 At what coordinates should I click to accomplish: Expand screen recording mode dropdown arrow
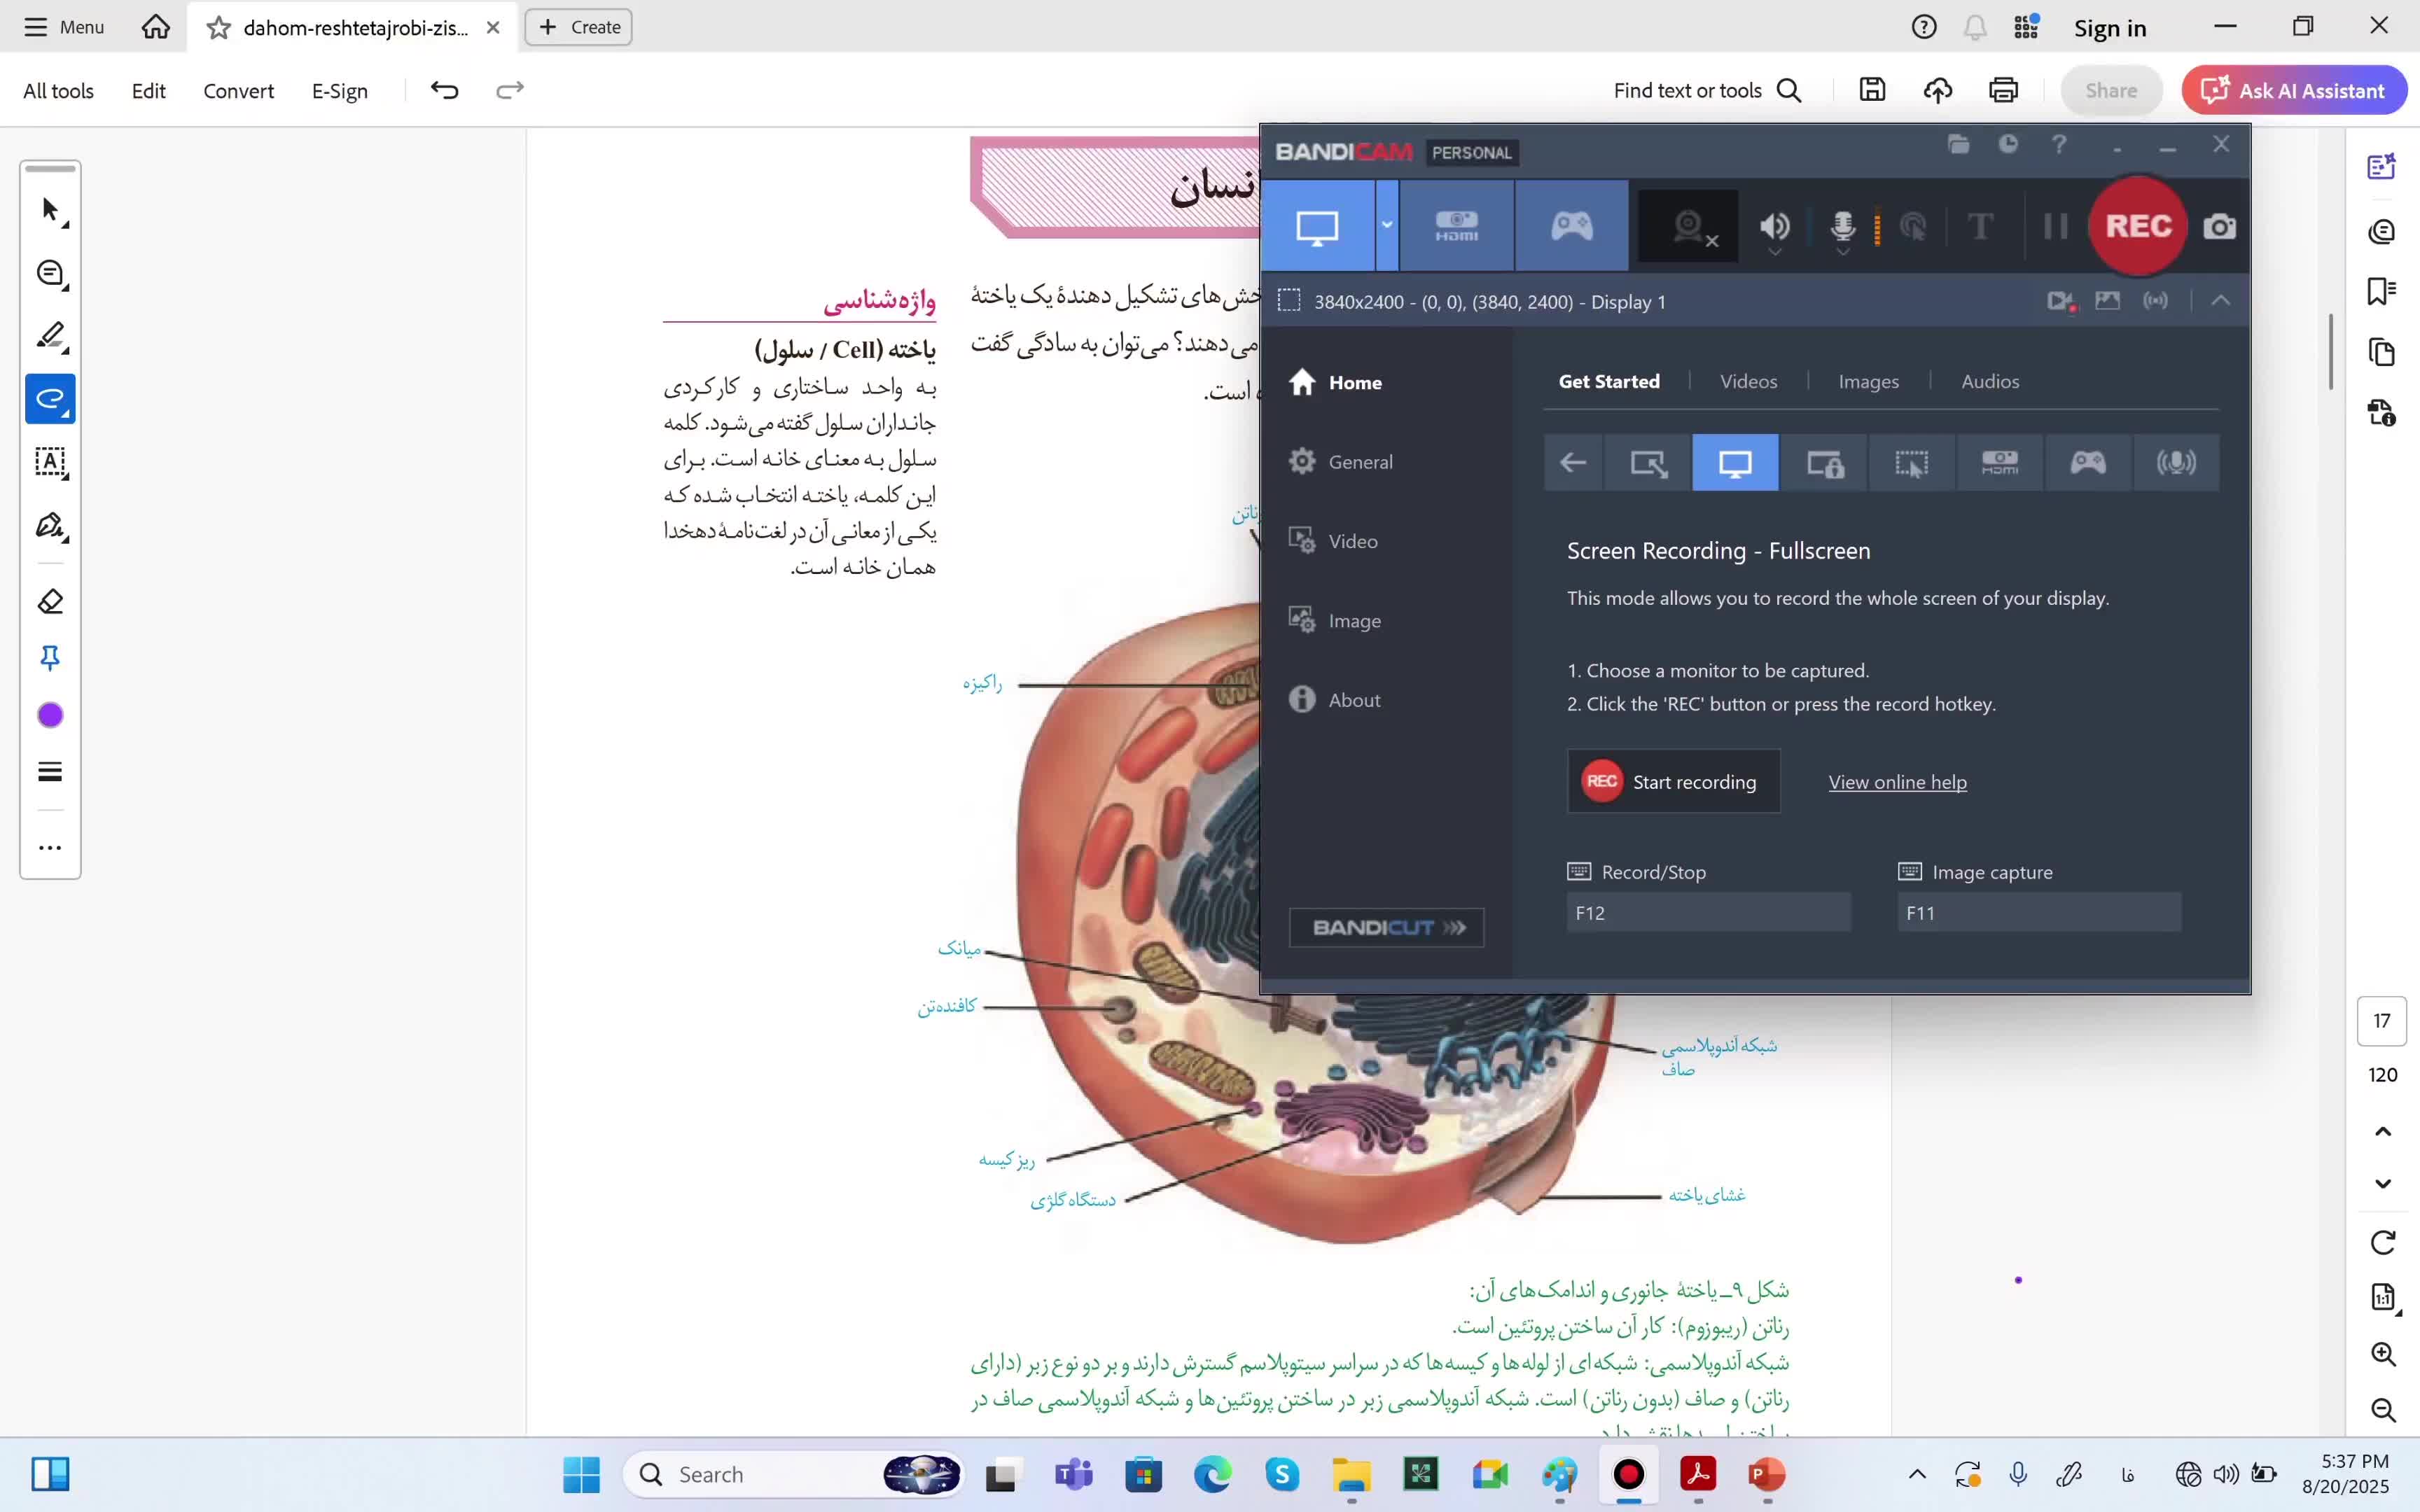click(x=1386, y=225)
